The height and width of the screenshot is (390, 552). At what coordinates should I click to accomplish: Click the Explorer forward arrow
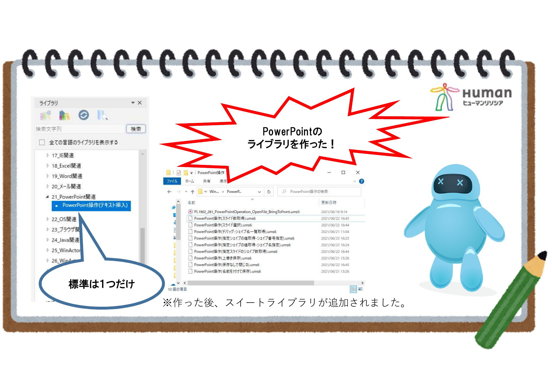coord(179,192)
